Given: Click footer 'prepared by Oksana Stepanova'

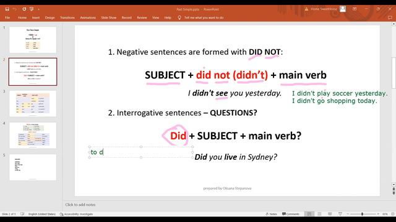Looking at the screenshot, I should [x=227, y=188].
